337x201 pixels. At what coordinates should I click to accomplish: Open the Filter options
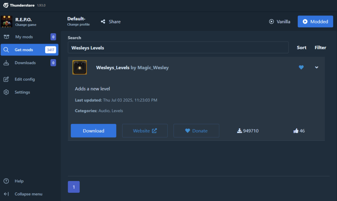point(320,48)
